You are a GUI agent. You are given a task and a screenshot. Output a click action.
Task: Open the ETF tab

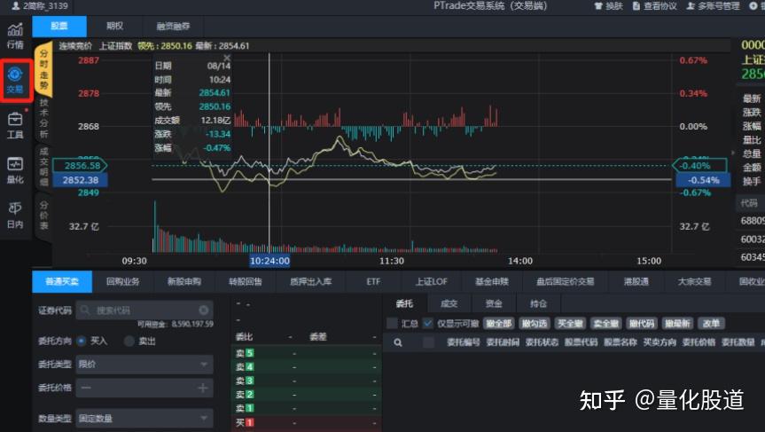(x=373, y=282)
